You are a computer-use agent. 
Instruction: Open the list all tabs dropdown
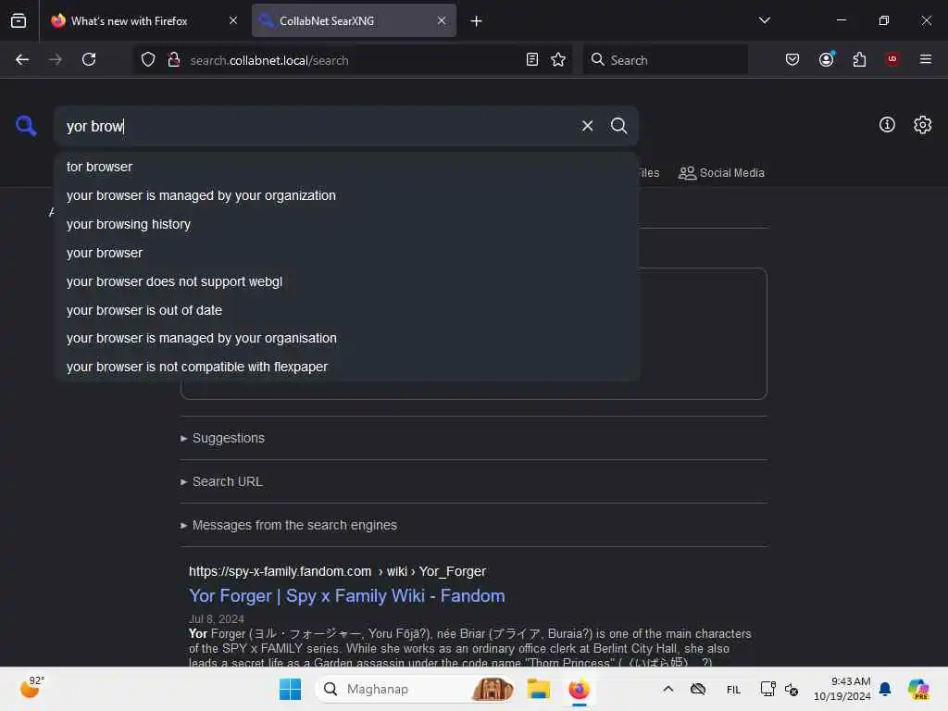click(764, 20)
